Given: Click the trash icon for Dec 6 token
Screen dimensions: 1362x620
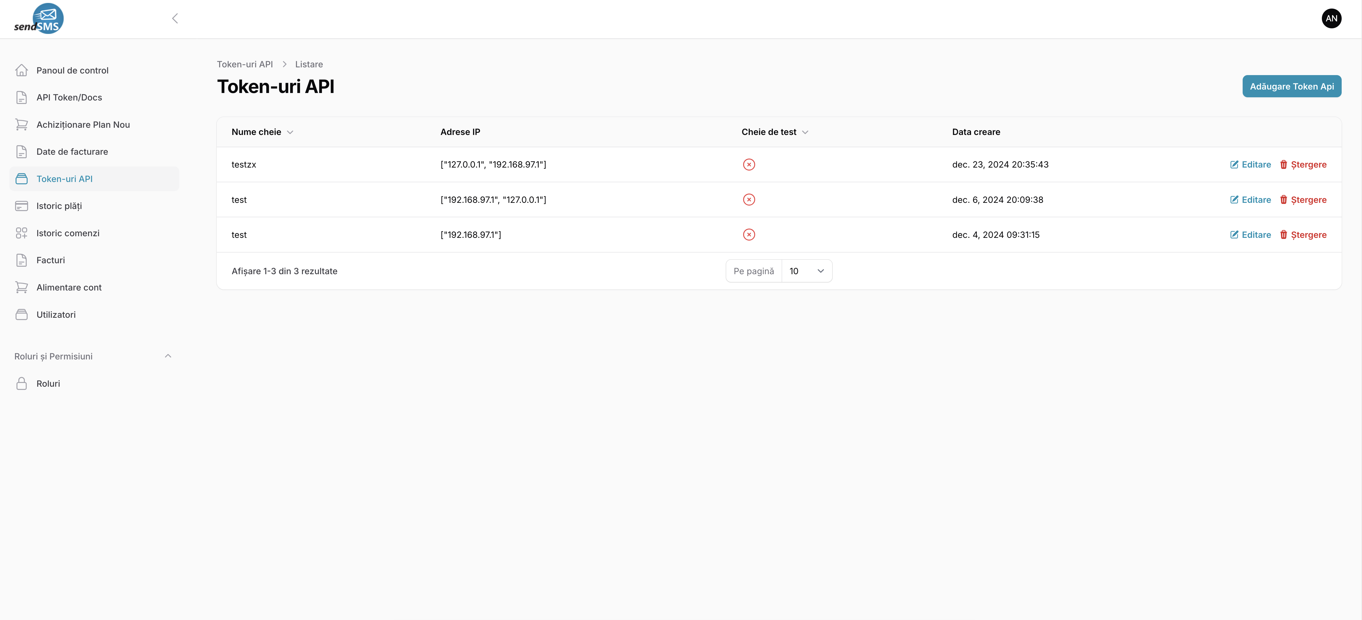Looking at the screenshot, I should click(1283, 200).
